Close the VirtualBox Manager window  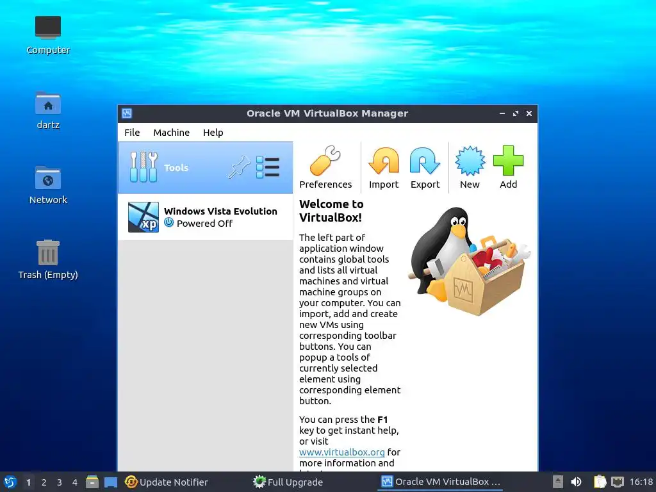529,113
